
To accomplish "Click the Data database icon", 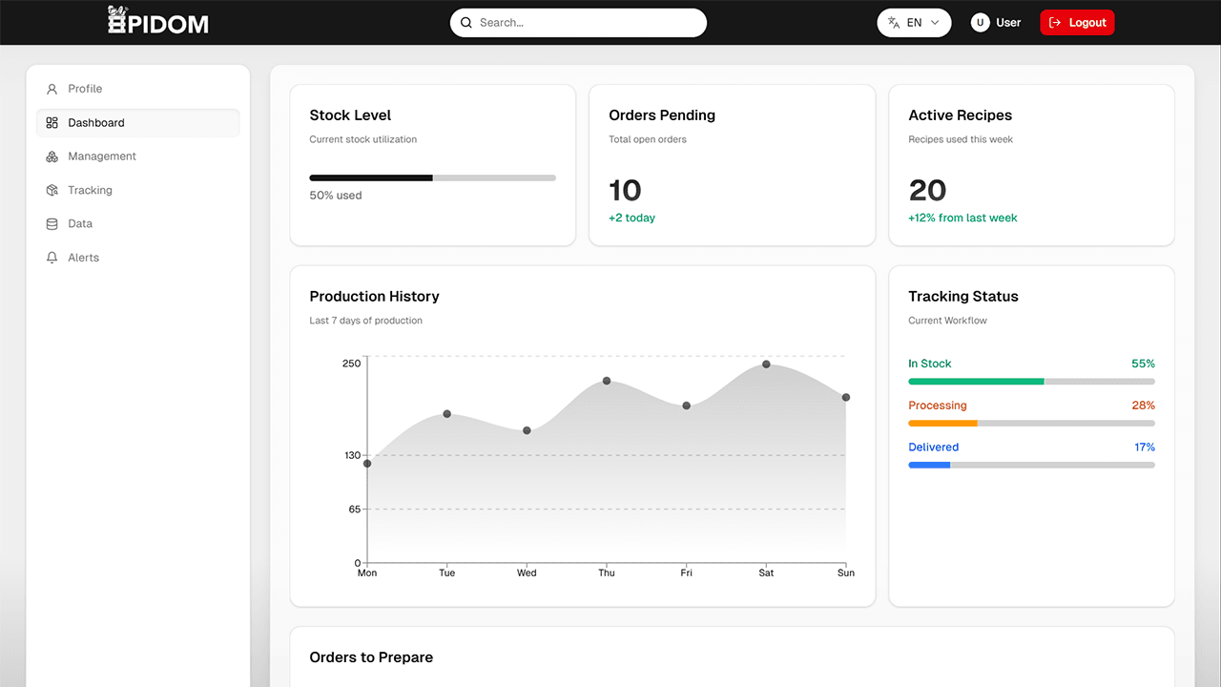I will 52,223.
